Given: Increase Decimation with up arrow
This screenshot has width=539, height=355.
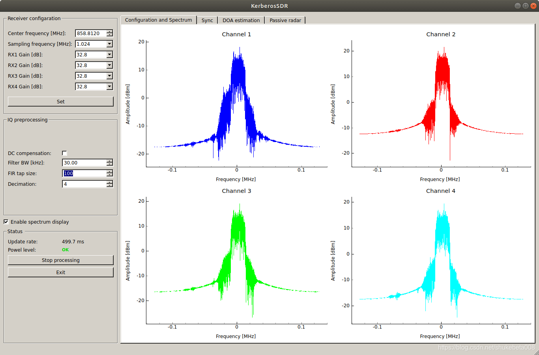Looking at the screenshot, I should [110, 182].
